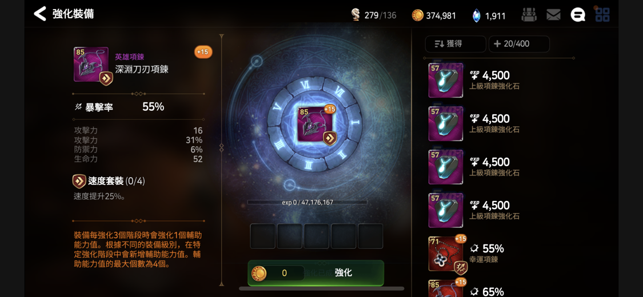Tap the stamina icon showing 279/136
643x297 pixels.
click(356, 15)
